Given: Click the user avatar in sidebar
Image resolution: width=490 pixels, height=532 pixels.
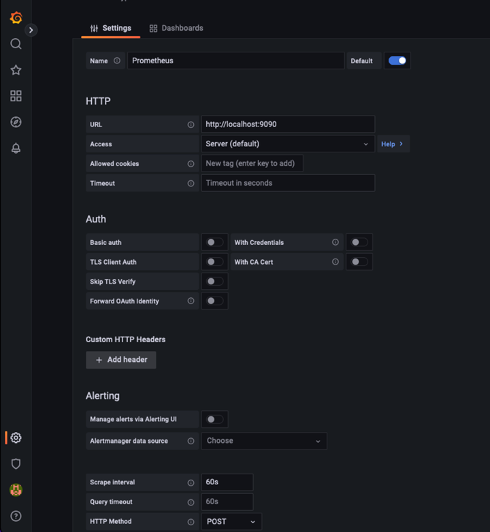Looking at the screenshot, I should [x=16, y=490].
